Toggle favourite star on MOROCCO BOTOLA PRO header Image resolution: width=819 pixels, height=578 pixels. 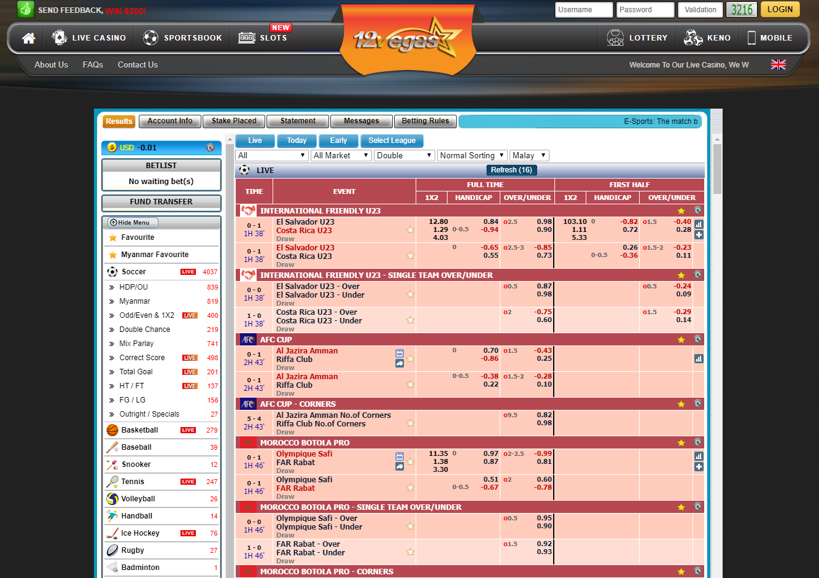681,443
